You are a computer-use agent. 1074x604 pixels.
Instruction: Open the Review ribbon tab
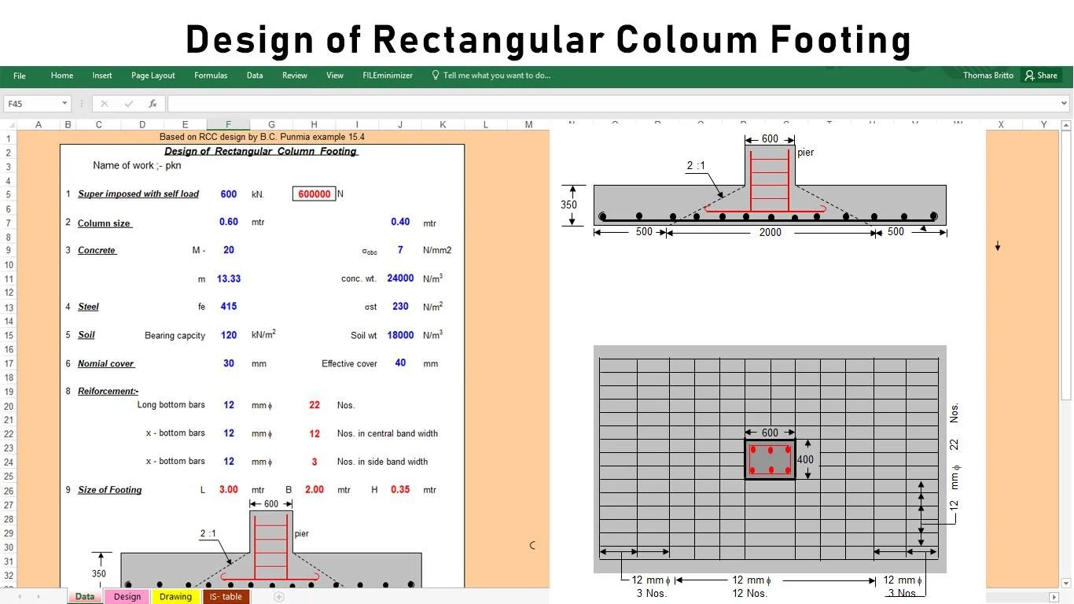coord(294,75)
